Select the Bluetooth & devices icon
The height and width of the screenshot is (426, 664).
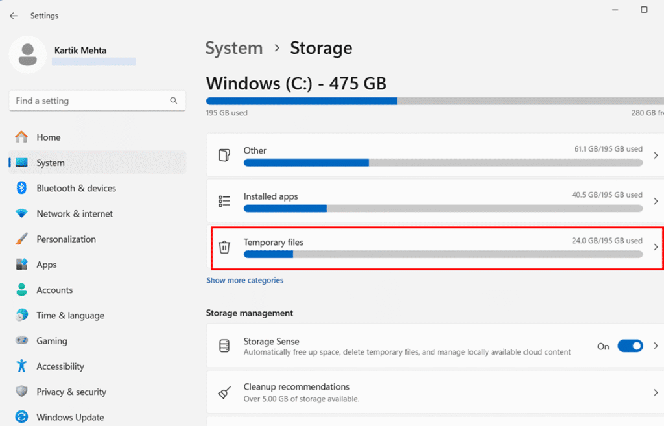(20, 188)
